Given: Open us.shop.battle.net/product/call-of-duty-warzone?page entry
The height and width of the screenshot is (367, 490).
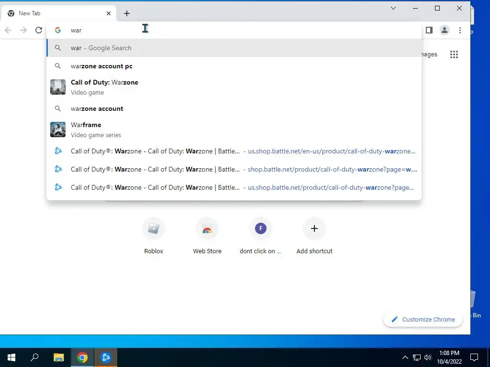Looking at the screenshot, I should [x=234, y=187].
